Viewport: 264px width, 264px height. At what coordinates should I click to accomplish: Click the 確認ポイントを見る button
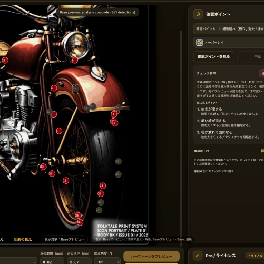tap(213, 56)
